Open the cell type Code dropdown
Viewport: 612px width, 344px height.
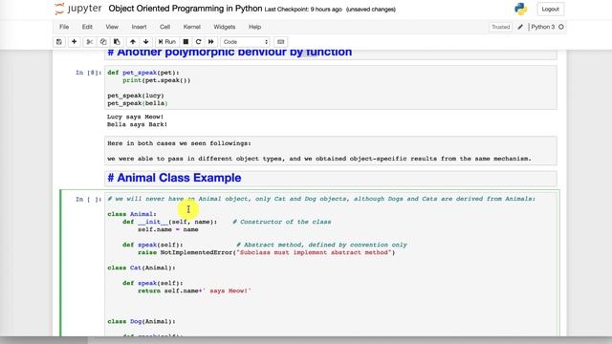245,42
